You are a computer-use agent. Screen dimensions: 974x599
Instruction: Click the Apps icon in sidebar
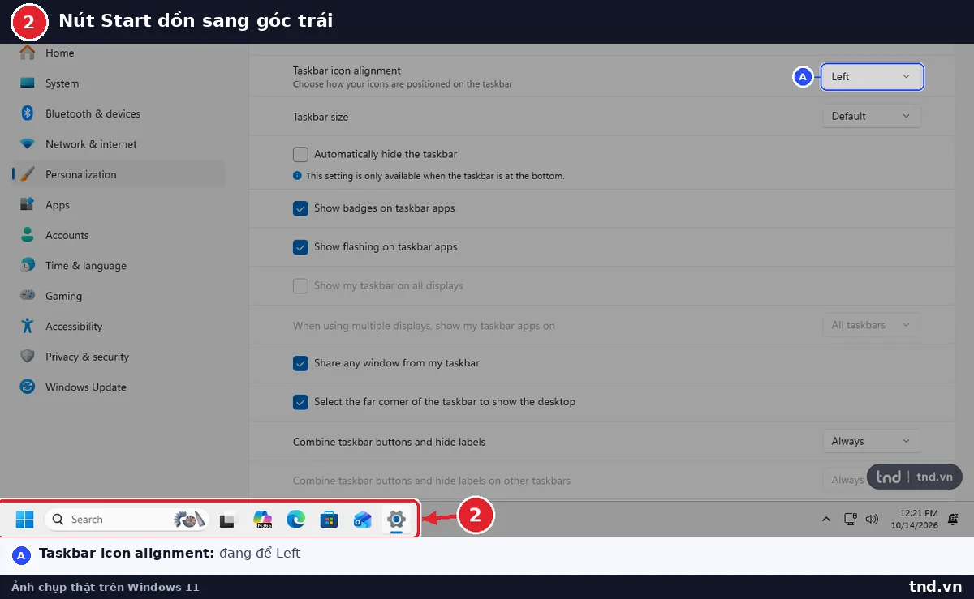(28, 205)
